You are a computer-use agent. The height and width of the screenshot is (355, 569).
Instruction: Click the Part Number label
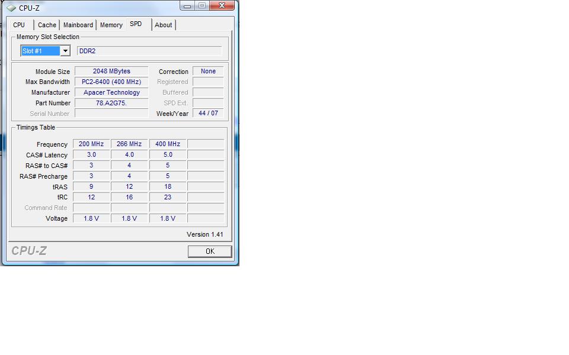click(53, 103)
